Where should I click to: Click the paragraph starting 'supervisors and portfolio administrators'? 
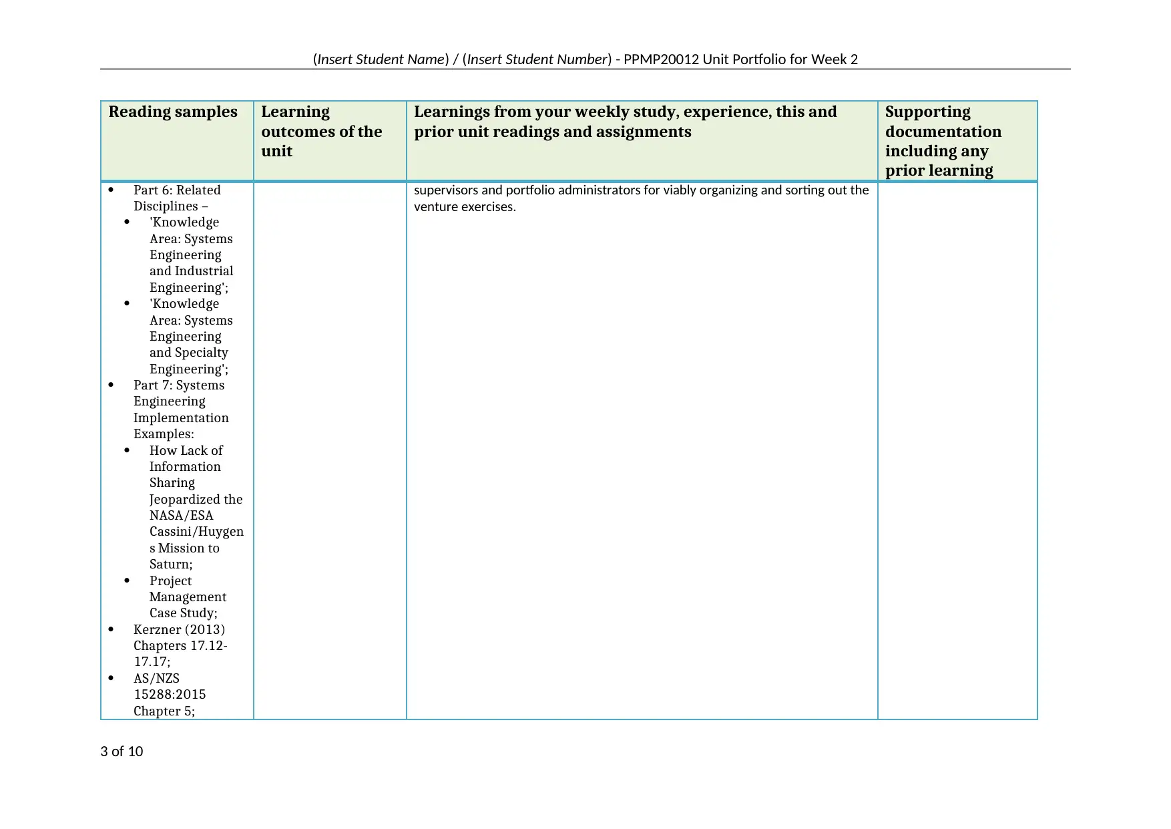click(x=641, y=198)
